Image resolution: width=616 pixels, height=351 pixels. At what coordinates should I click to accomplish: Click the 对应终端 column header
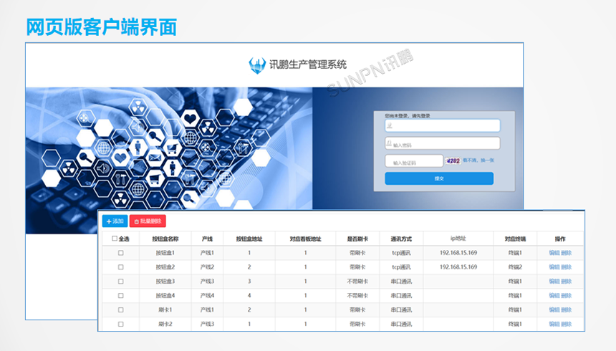515,239
